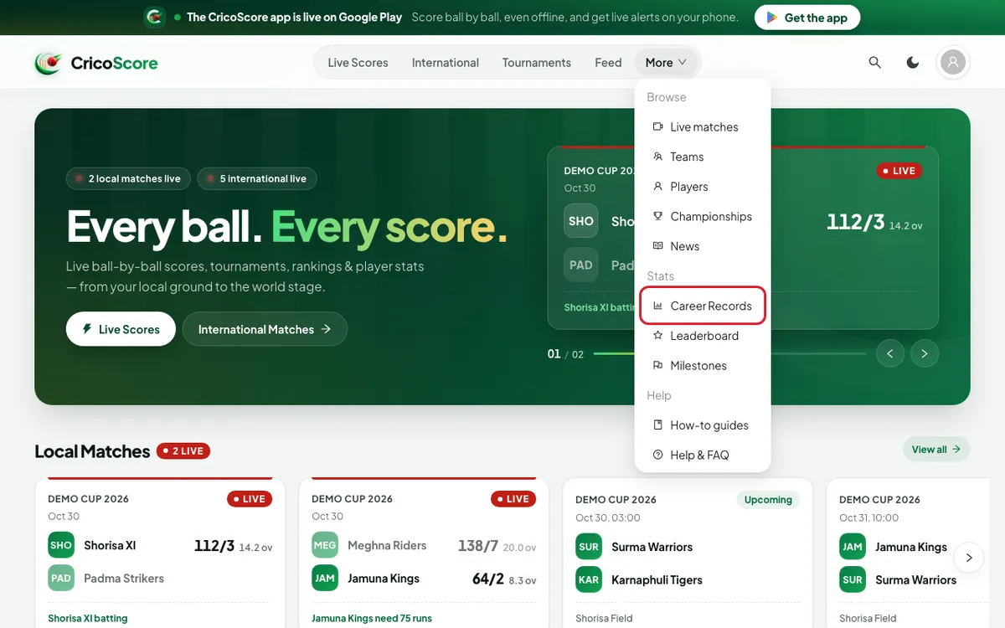Click 5 international live pill
The image size is (1005, 628).
coord(257,178)
